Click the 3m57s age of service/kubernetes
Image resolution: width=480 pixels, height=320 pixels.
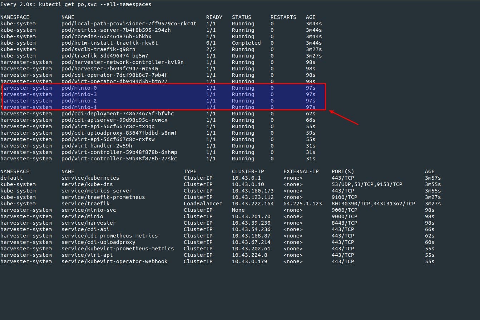click(x=433, y=178)
